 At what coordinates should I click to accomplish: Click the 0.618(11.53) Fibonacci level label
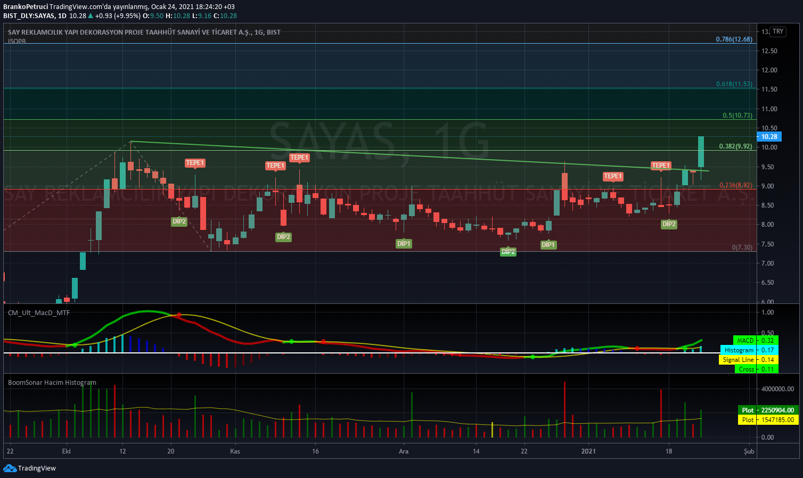pyautogui.click(x=734, y=84)
